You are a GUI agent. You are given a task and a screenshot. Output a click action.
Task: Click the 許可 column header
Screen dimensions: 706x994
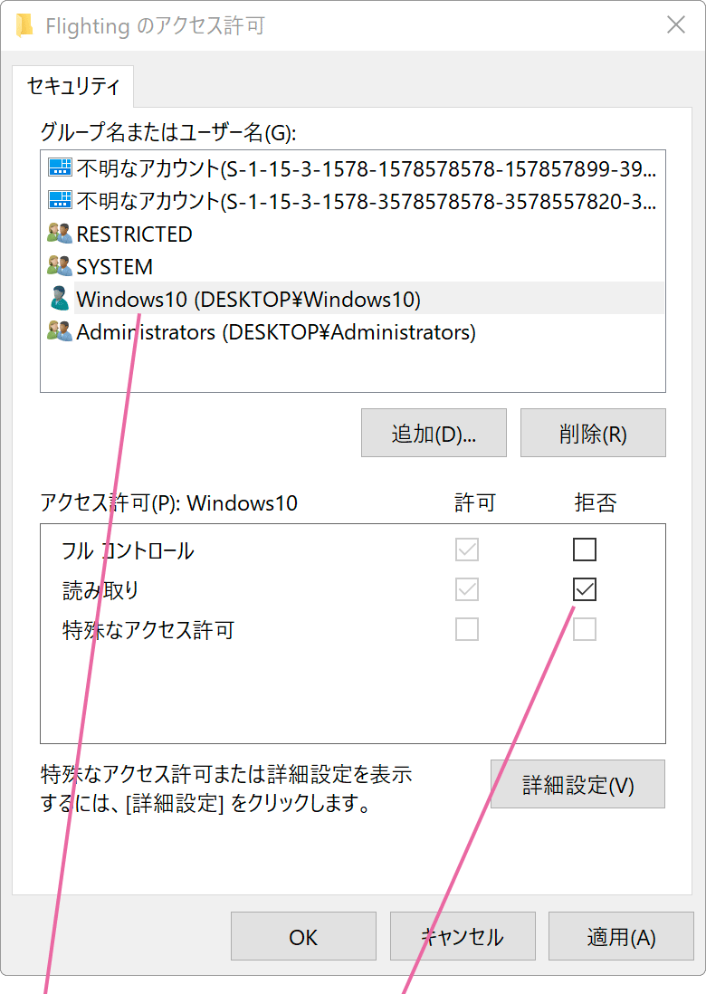click(x=475, y=502)
